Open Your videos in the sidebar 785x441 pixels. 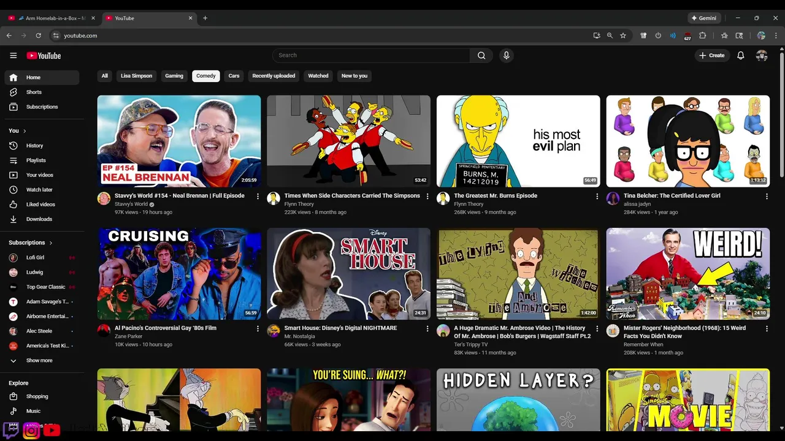(x=42, y=175)
